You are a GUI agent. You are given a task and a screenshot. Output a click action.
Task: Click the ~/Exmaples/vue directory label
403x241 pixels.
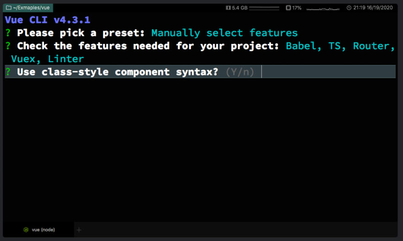(x=31, y=8)
